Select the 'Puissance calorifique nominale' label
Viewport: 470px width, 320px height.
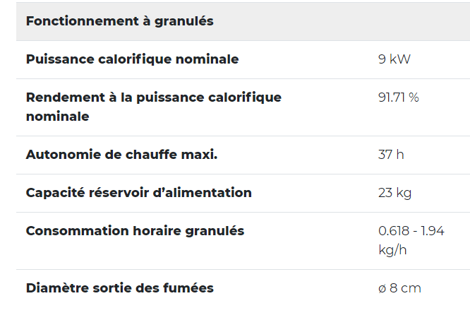click(x=132, y=59)
